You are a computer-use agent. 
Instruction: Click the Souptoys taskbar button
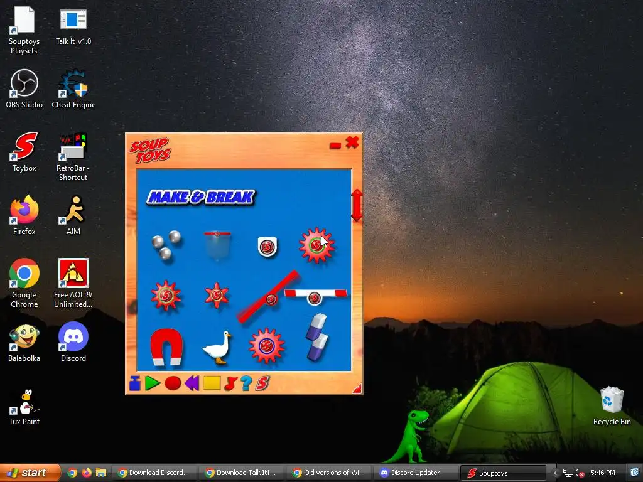click(x=504, y=473)
